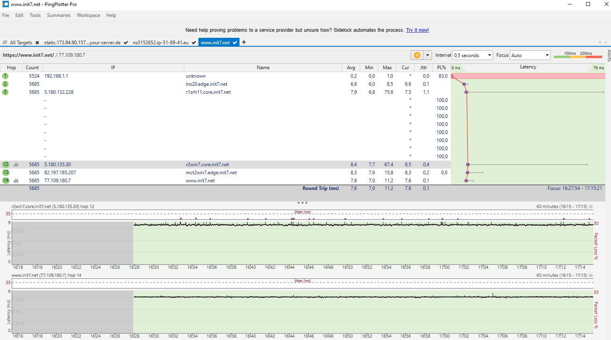Click the hop 1 green circle icon

pos(5,76)
